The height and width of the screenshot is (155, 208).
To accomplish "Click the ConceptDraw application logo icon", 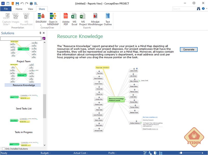I will [3, 3].
